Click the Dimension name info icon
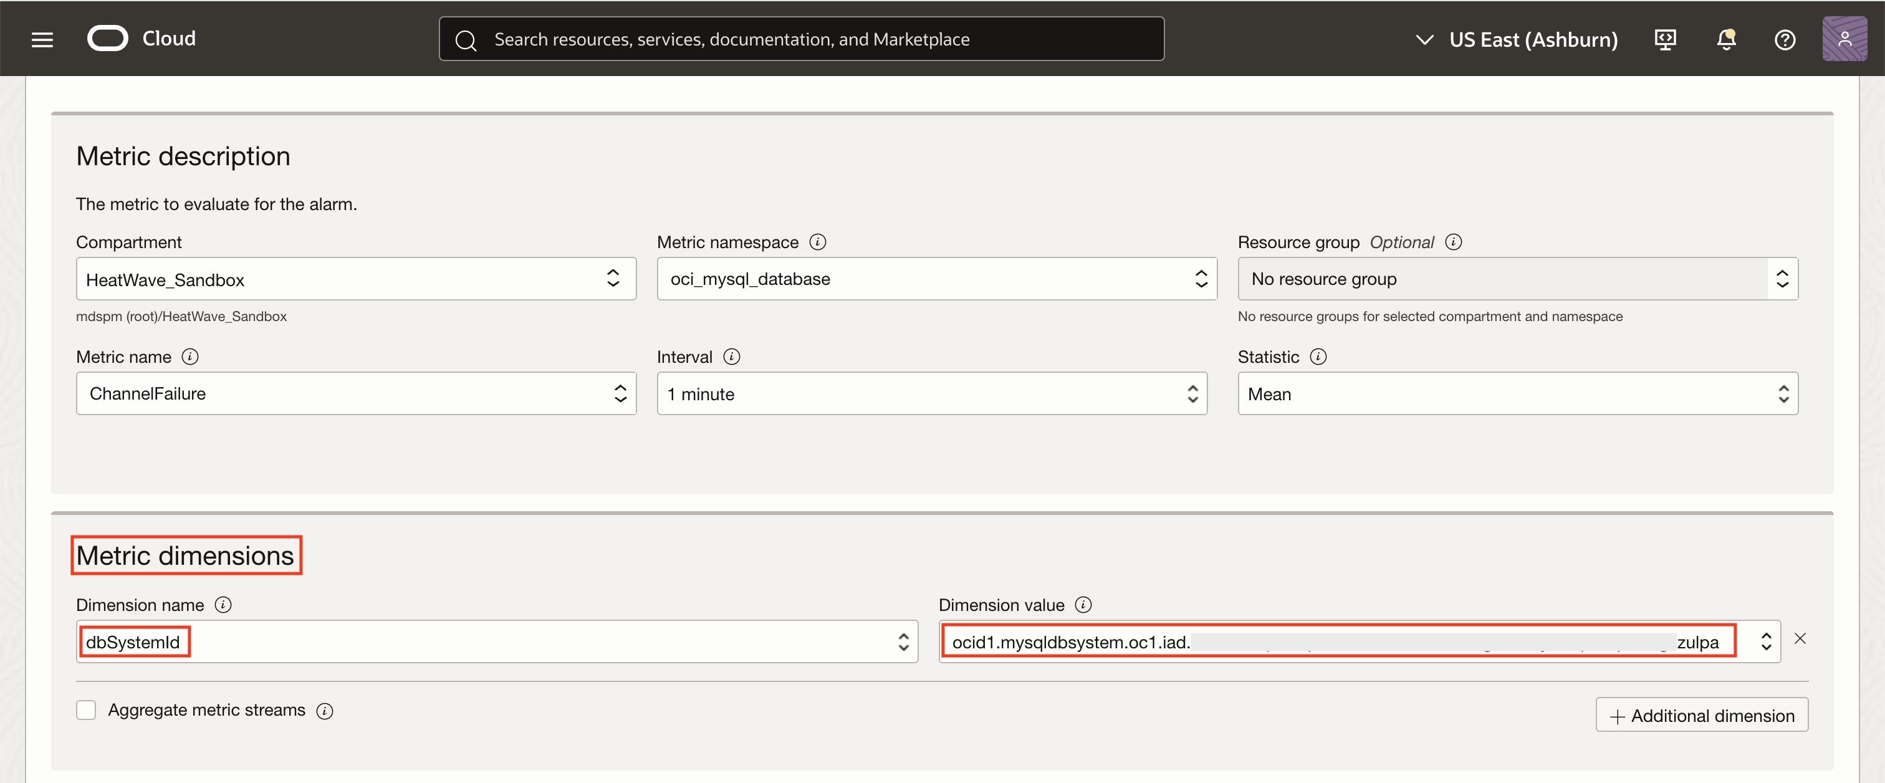 pos(223,605)
